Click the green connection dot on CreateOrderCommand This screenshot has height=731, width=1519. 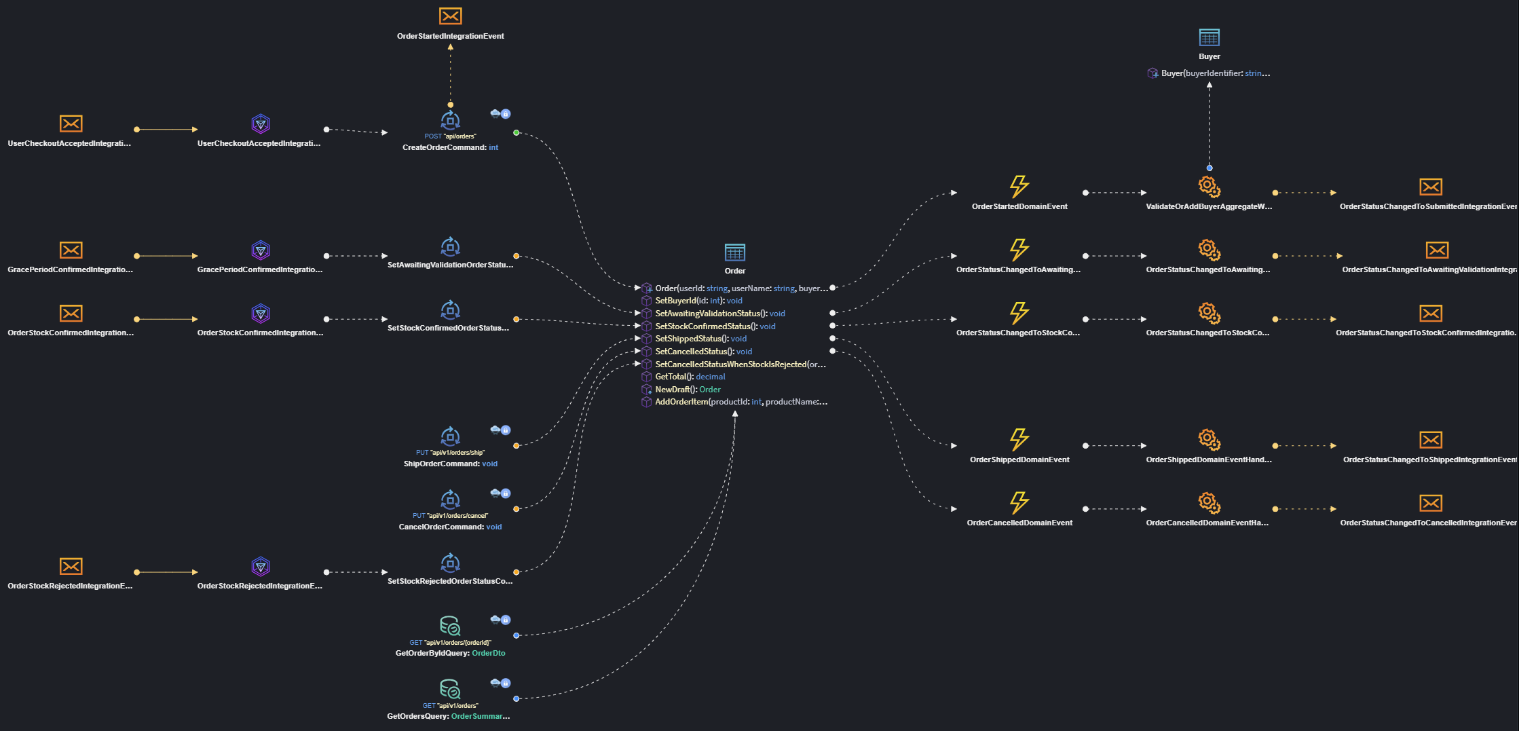tap(517, 133)
